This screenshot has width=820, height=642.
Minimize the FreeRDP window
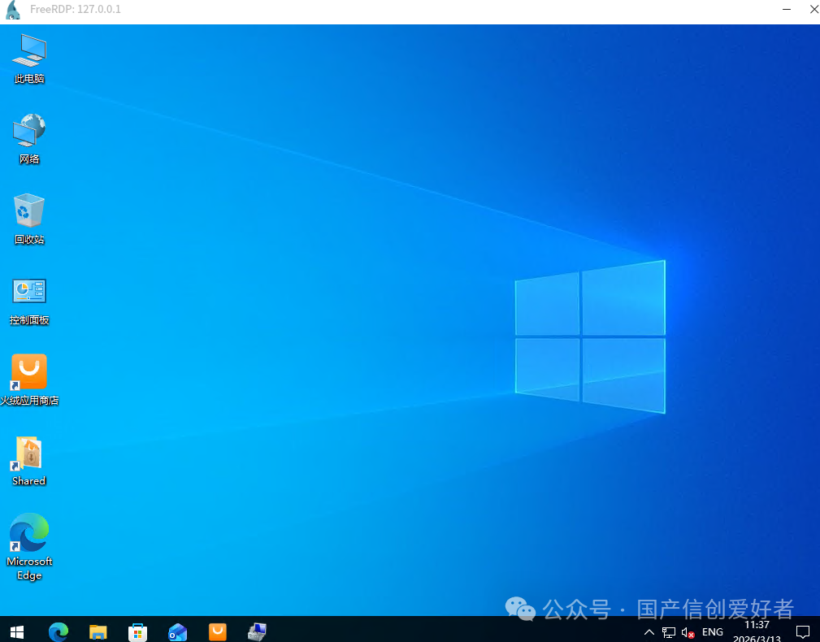pyautogui.click(x=787, y=10)
